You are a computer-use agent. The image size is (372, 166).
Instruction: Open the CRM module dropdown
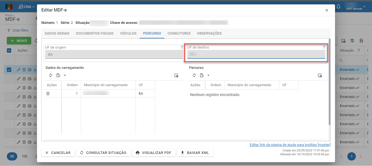[27, 7]
